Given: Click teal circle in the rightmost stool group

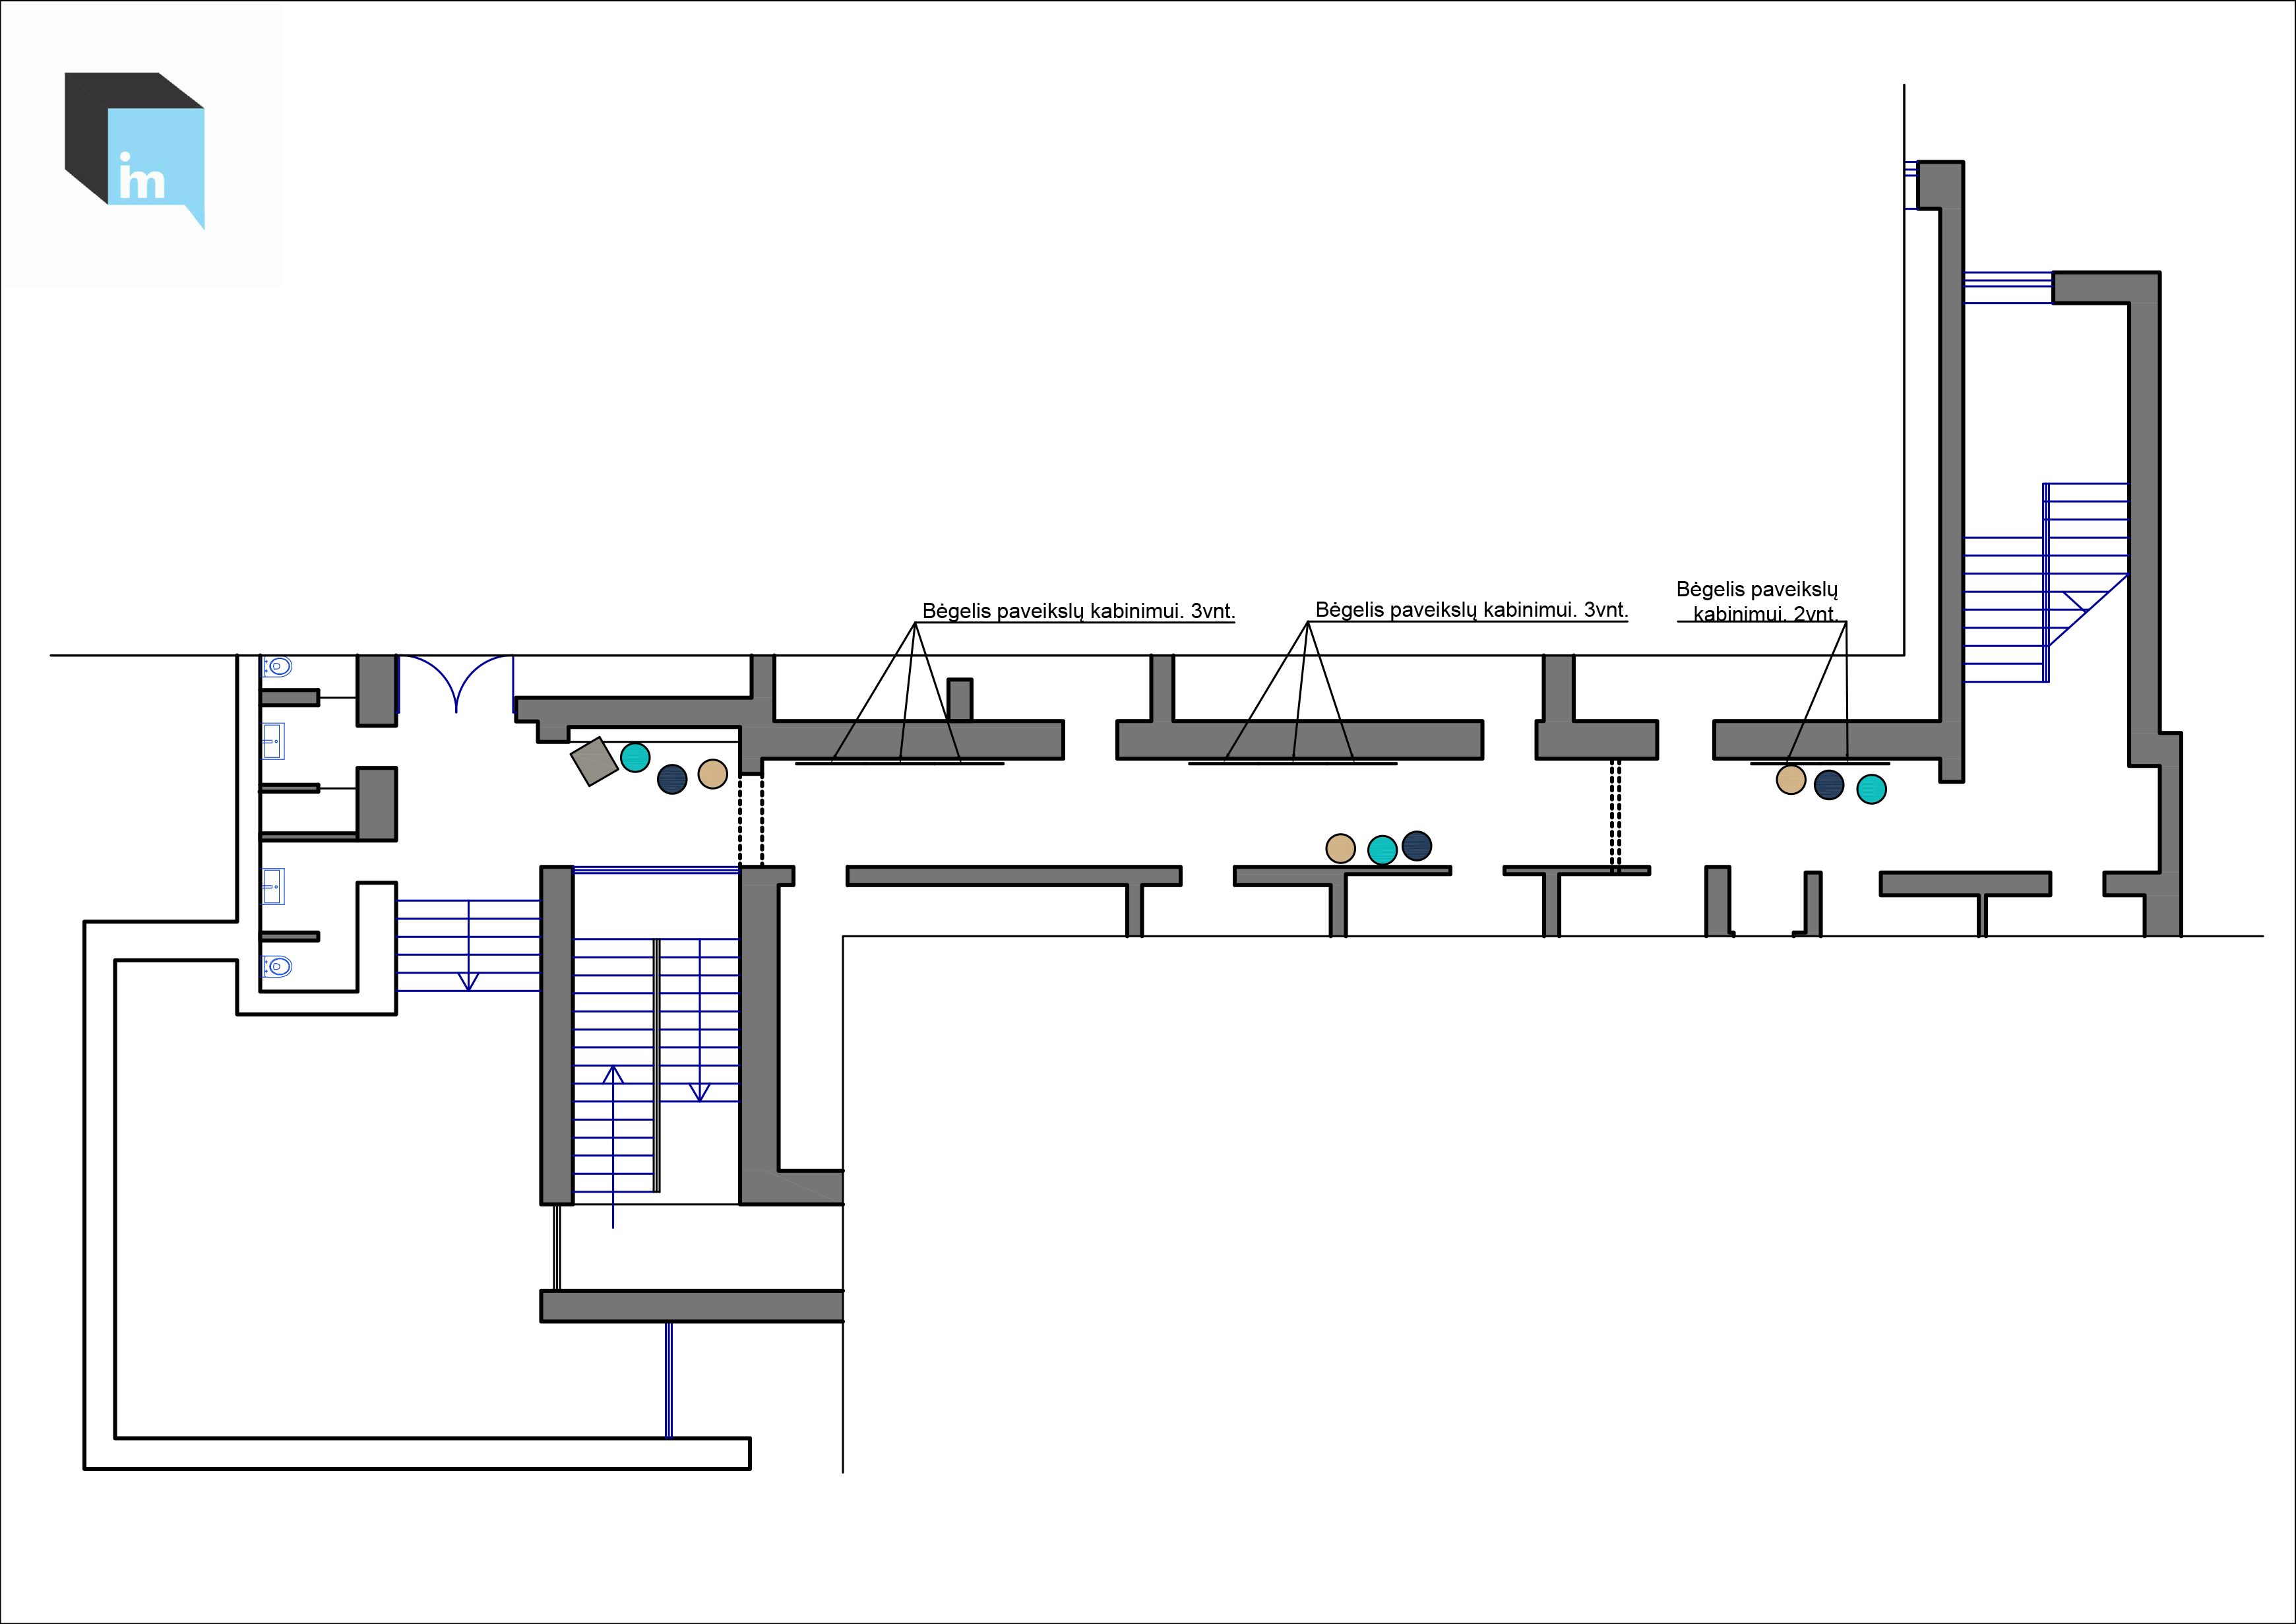Looking at the screenshot, I should [x=1871, y=789].
